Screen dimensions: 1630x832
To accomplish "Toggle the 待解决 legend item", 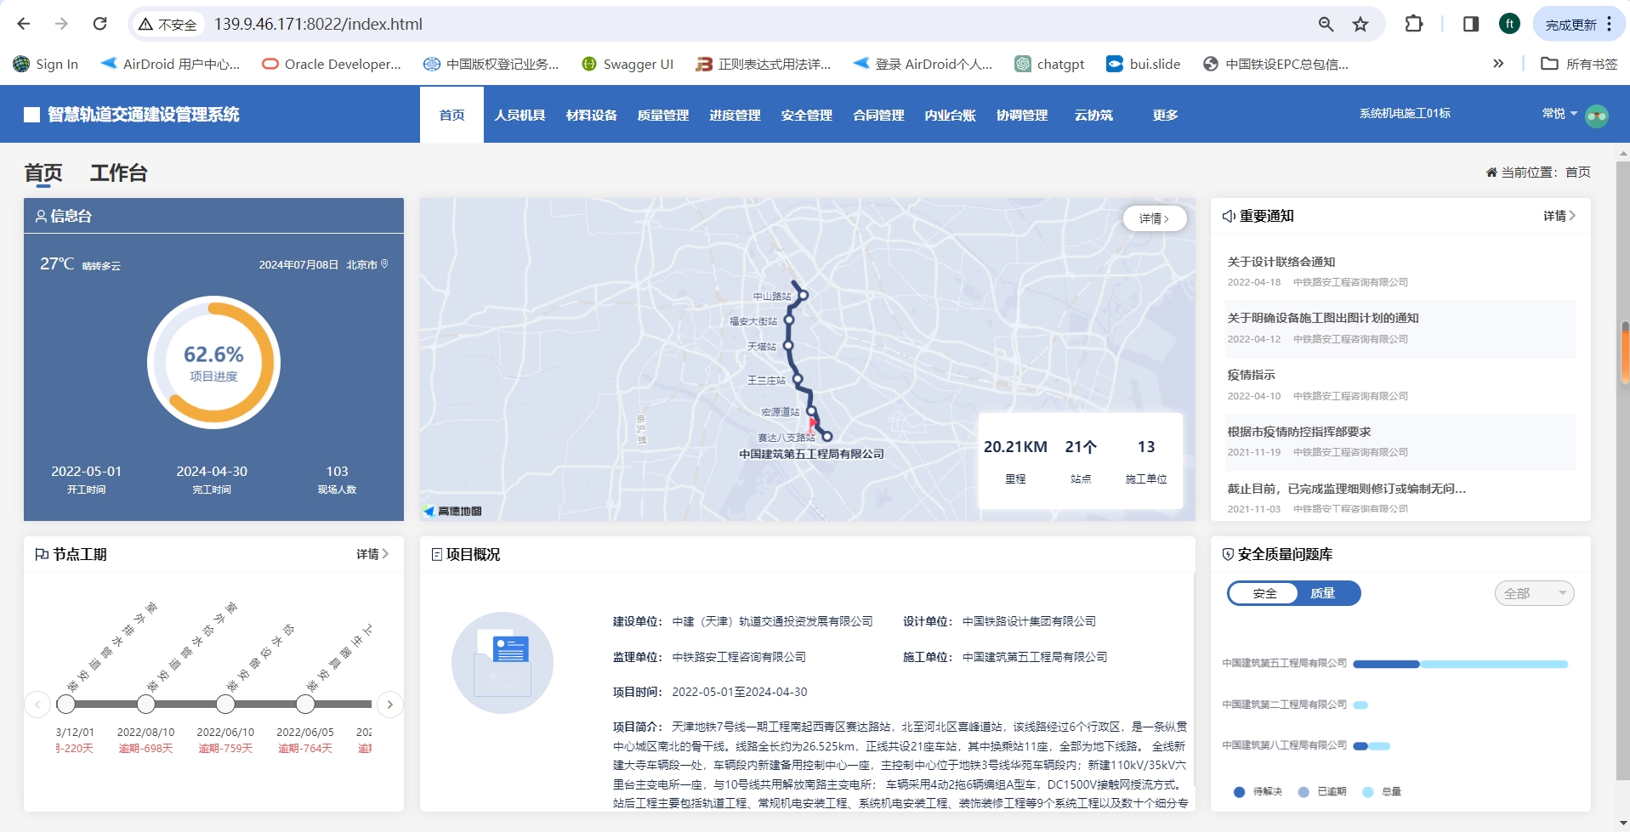I will point(1258,791).
